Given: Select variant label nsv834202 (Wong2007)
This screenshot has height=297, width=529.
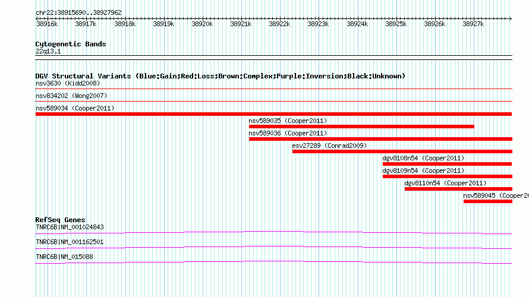Looking at the screenshot, I should [71, 96].
